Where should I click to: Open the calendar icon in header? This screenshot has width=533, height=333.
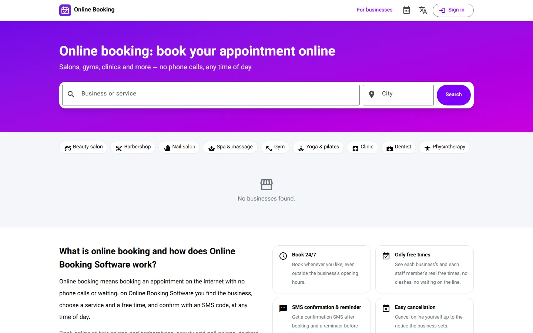coord(406,10)
